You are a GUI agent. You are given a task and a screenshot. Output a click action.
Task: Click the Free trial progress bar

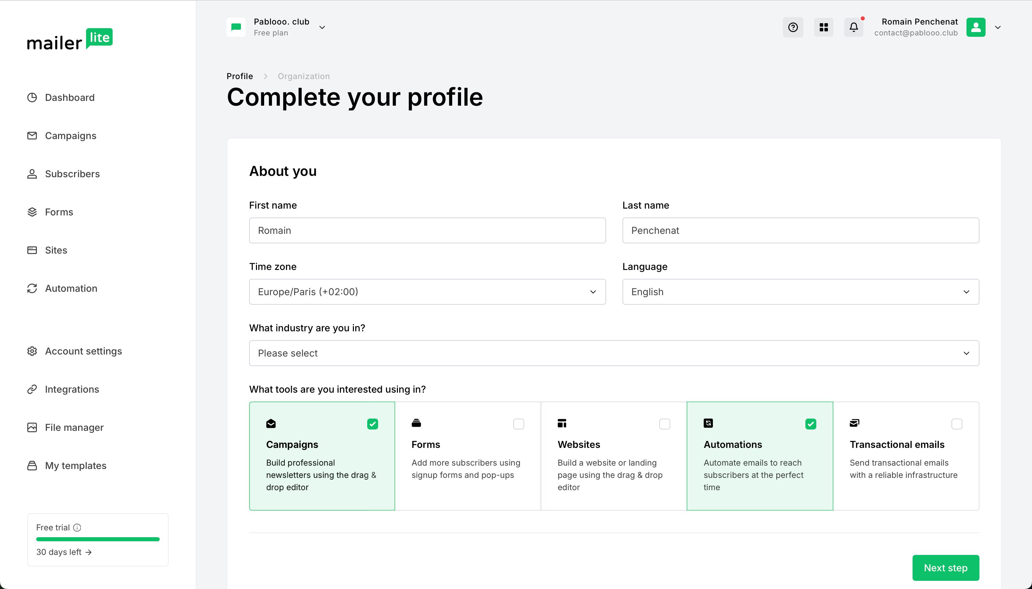click(x=98, y=539)
